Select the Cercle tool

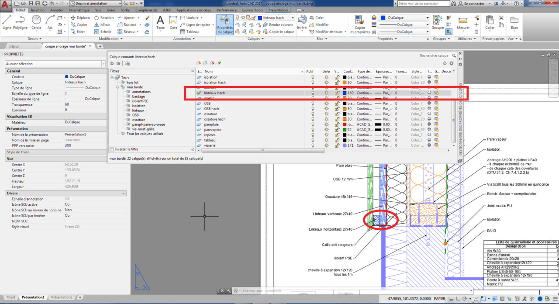tap(36, 23)
